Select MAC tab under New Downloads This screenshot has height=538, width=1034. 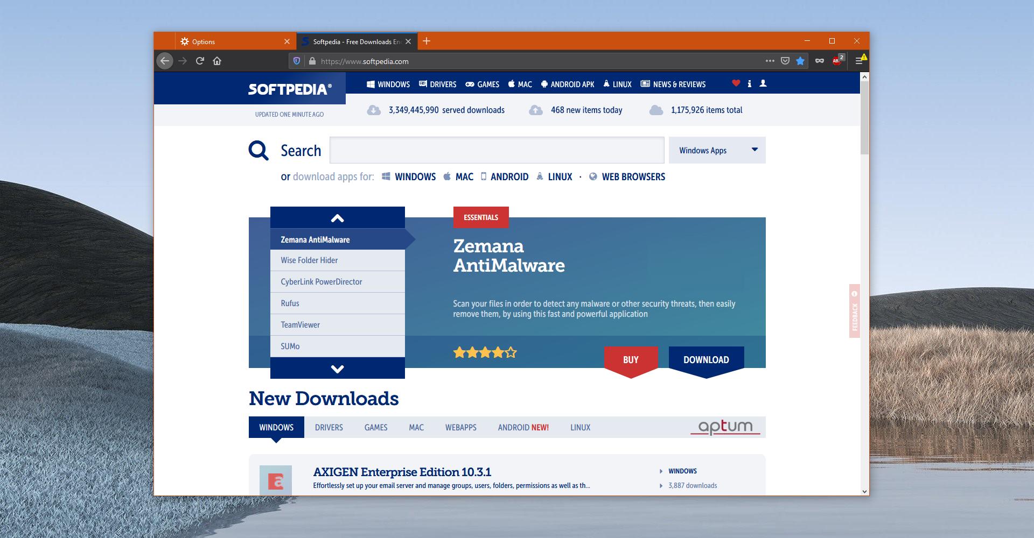pos(416,427)
